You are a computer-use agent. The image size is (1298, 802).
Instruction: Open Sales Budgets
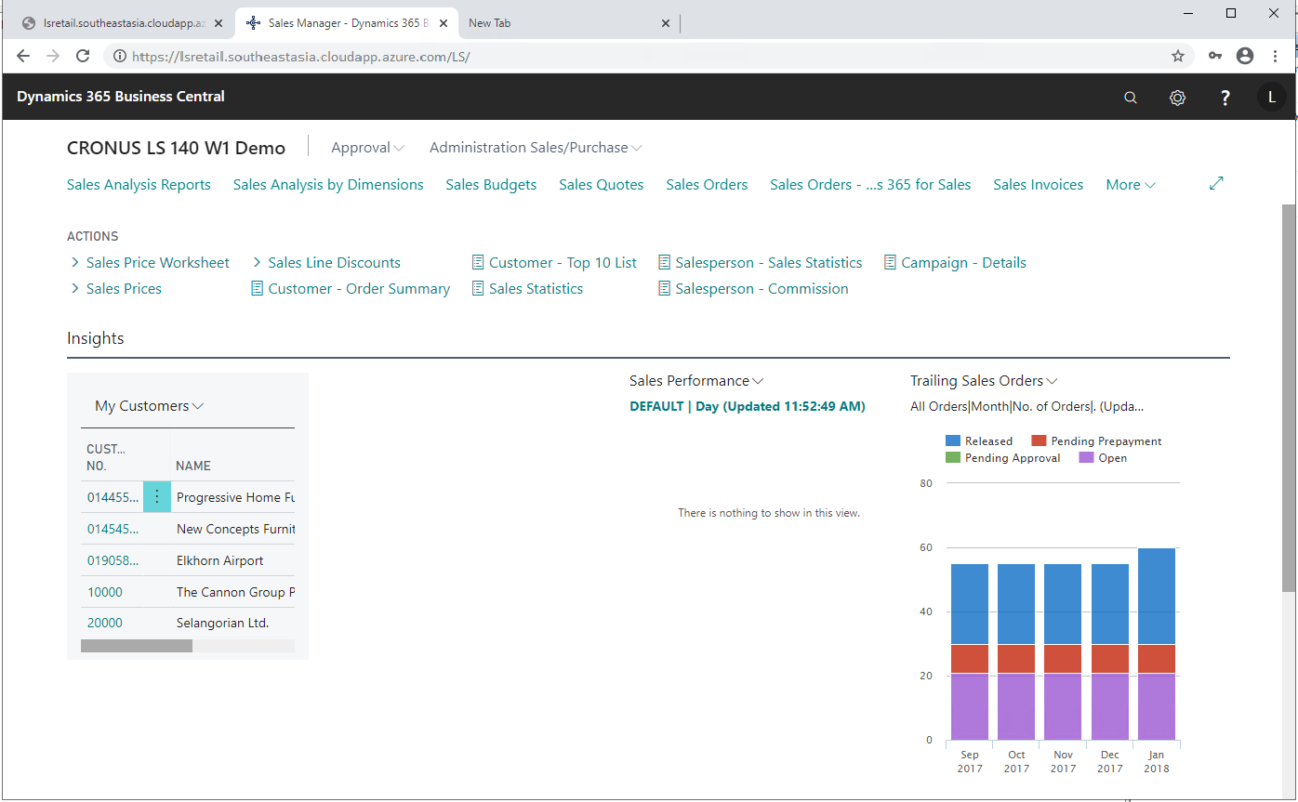pos(491,185)
